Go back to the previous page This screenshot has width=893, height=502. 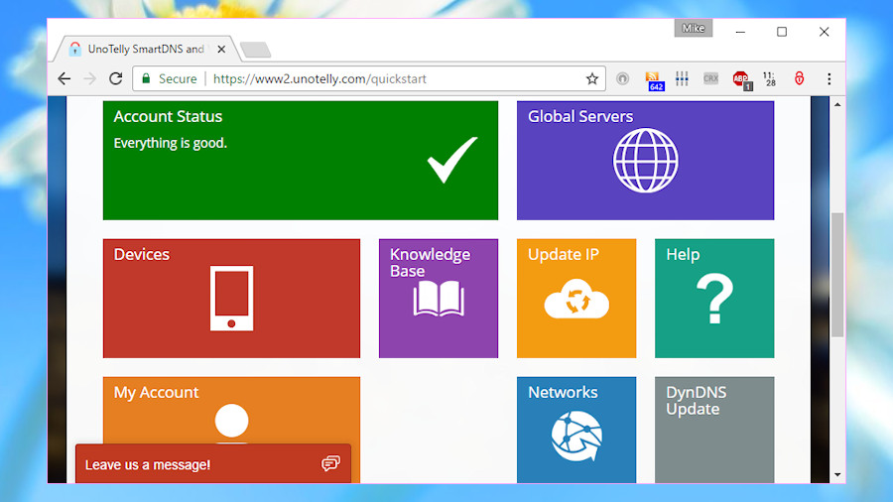tap(64, 78)
